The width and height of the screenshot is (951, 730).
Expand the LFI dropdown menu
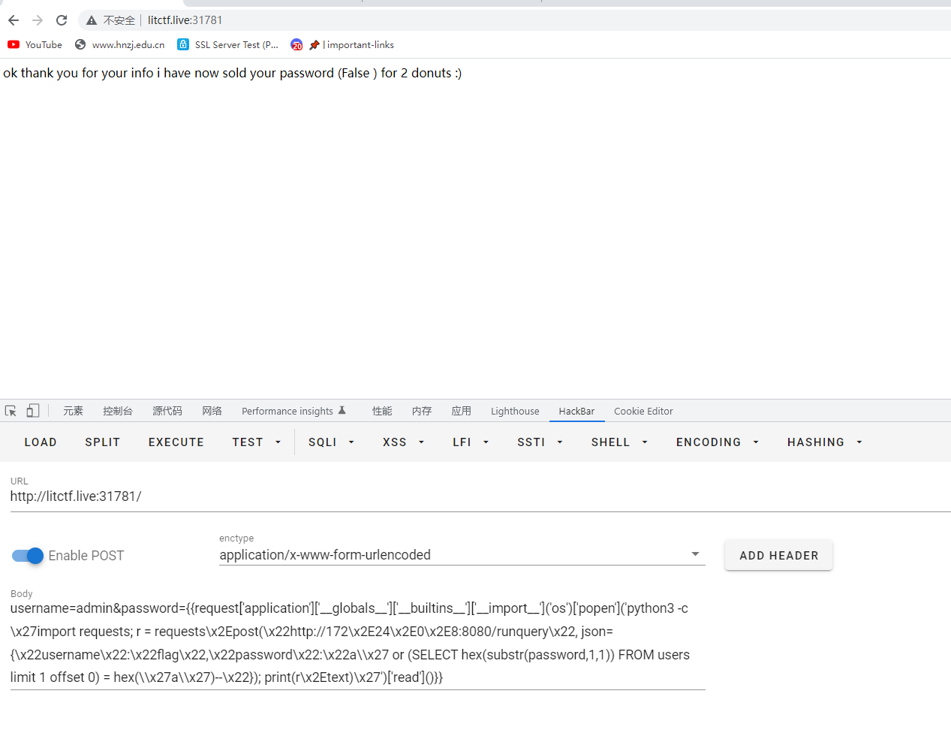pyautogui.click(x=471, y=442)
